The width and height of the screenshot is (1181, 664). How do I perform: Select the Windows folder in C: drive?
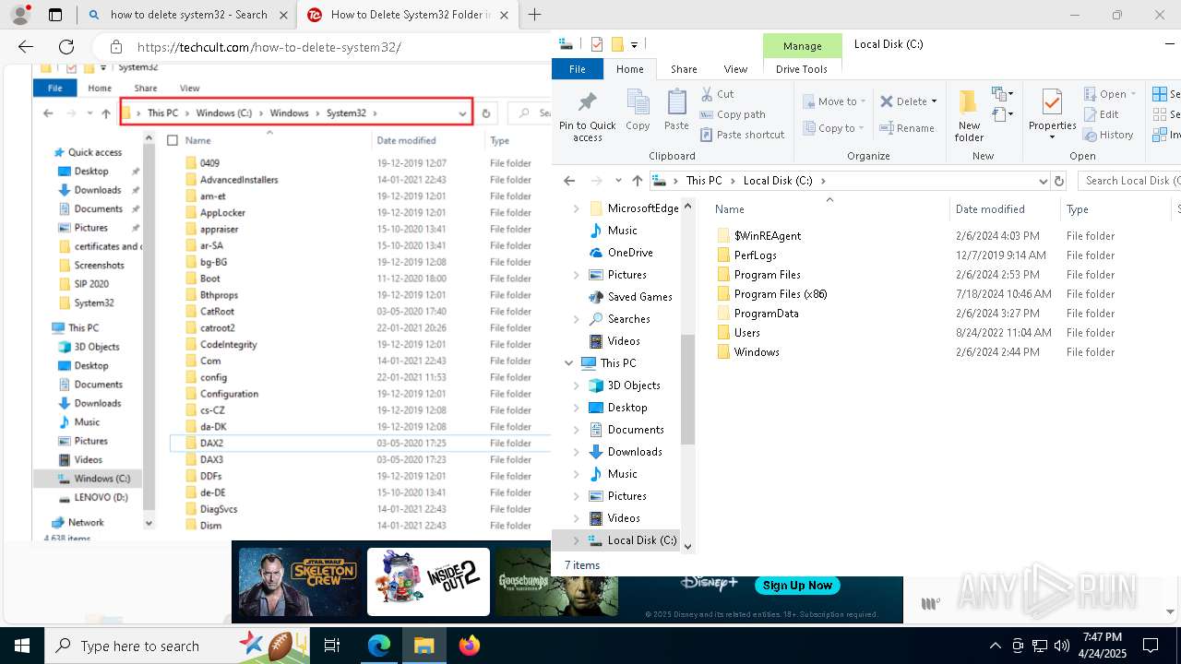[757, 352]
